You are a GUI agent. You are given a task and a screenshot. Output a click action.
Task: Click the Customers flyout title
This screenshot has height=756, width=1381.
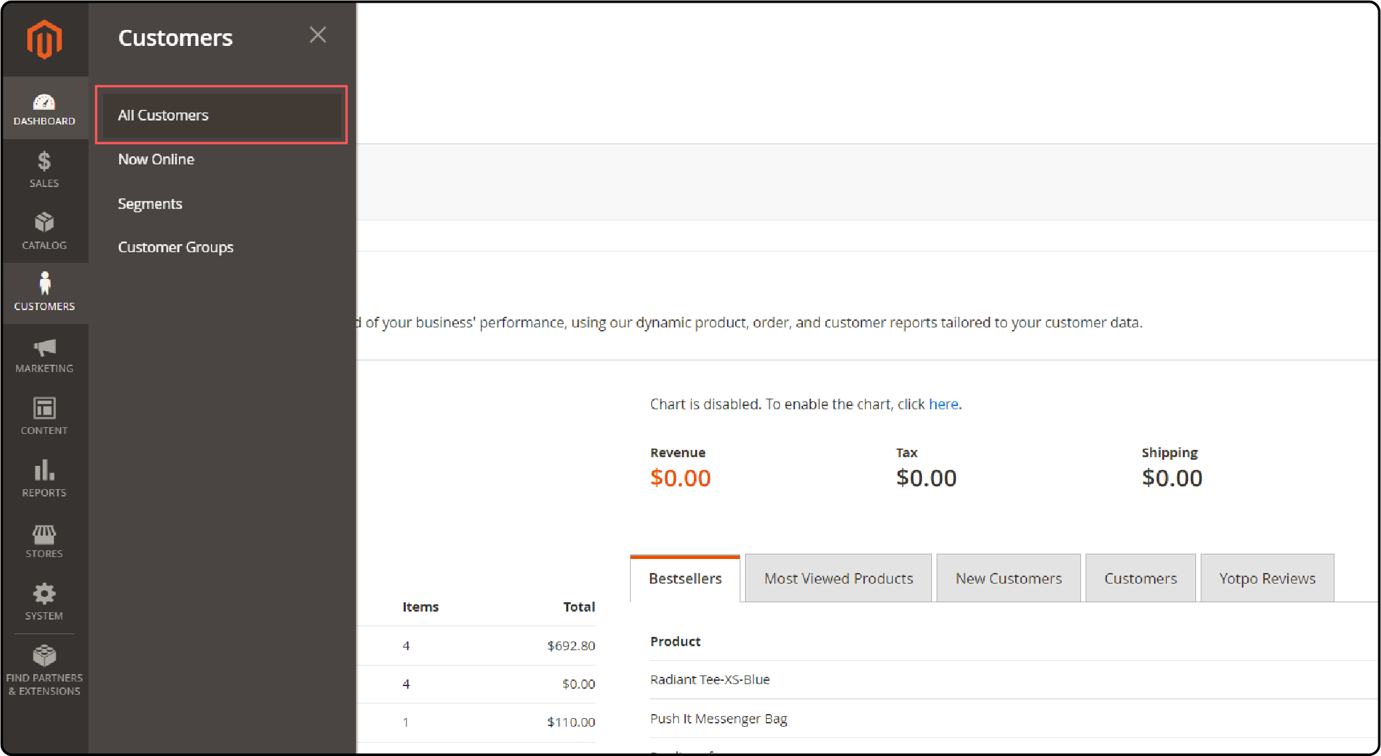(x=176, y=38)
